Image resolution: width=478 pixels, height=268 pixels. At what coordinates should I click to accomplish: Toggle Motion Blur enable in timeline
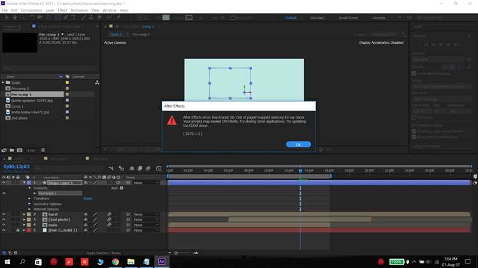tap(148, 168)
